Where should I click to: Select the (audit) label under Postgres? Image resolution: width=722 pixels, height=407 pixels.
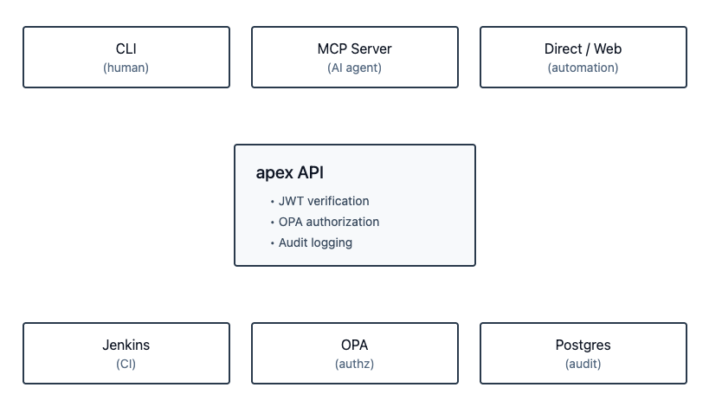[583, 364]
